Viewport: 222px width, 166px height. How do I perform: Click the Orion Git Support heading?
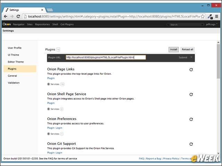[x=61, y=144]
